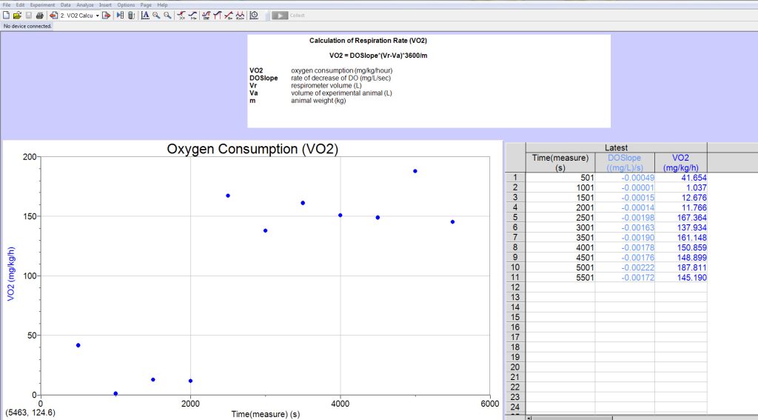Create a new file from toolbar

tap(6, 15)
